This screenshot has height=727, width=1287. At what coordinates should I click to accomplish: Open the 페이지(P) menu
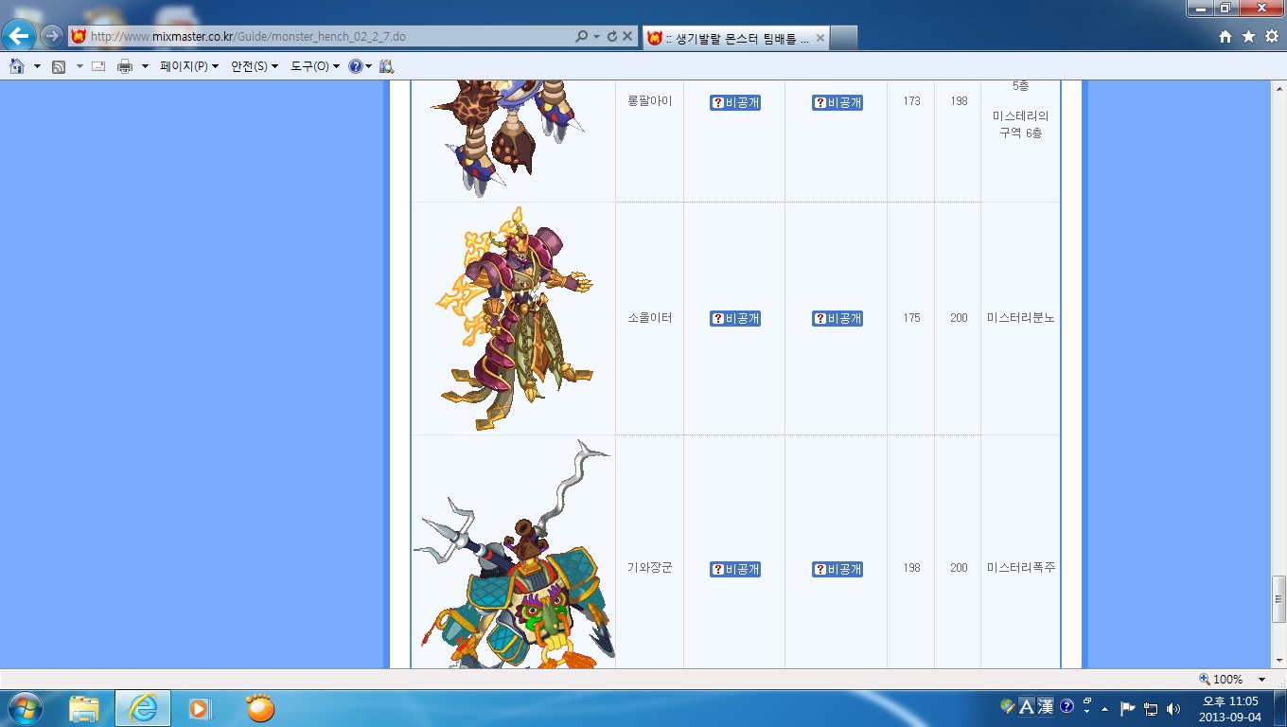pos(189,66)
